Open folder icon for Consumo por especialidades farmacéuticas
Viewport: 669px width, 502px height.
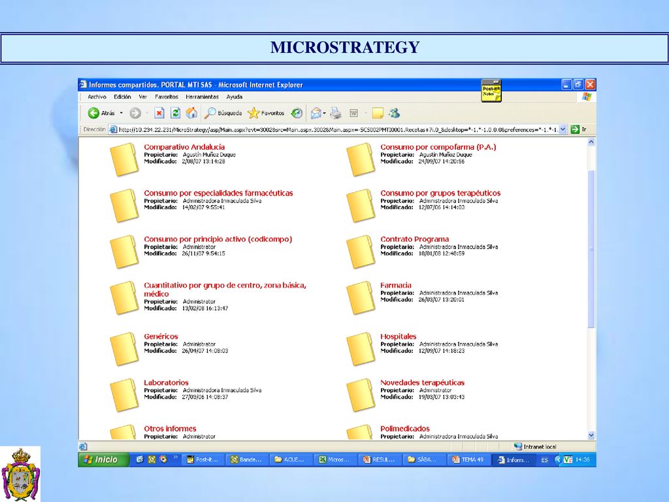pyautogui.click(x=124, y=205)
